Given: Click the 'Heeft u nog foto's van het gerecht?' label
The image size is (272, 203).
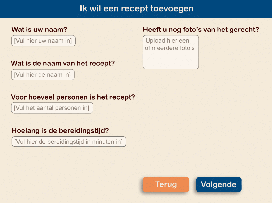Looking at the screenshot, I should click(x=201, y=30).
